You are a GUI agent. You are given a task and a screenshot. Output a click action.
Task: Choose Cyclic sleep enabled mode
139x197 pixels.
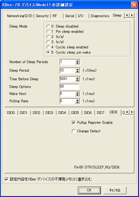(x=48, y=47)
